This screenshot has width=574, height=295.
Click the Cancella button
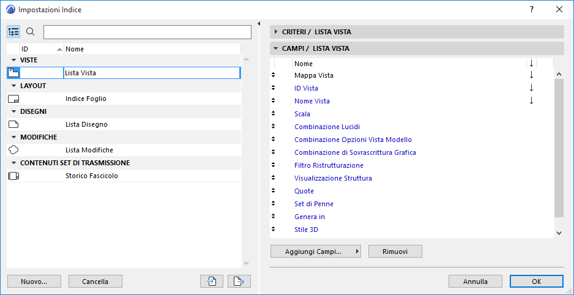click(95, 282)
